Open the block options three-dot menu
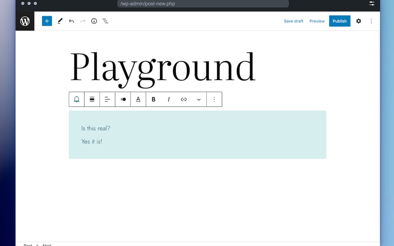Image resolution: width=394 pixels, height=246 pixels. (214, 99)
